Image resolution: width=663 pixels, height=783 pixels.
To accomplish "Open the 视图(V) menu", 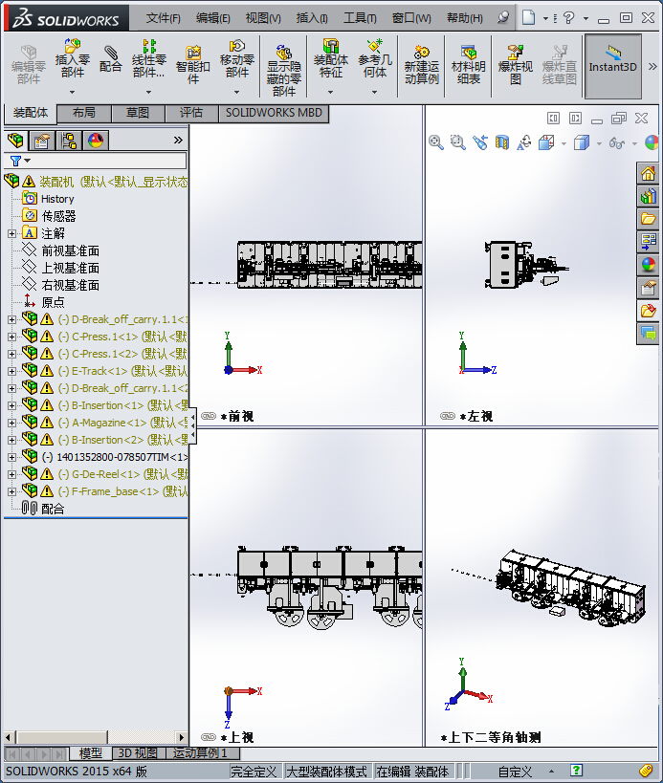I will click(263, 18).
